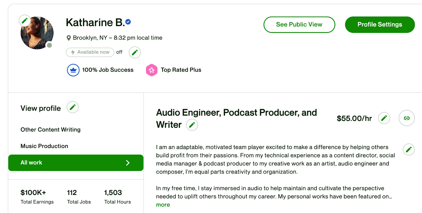Open Profile Settings
Screen dimensions: 422x213
click(380, 24)
